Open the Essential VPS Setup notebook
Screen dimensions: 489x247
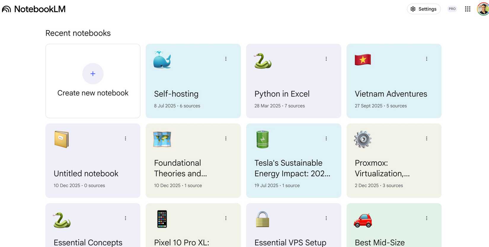[x=290, y=242]
